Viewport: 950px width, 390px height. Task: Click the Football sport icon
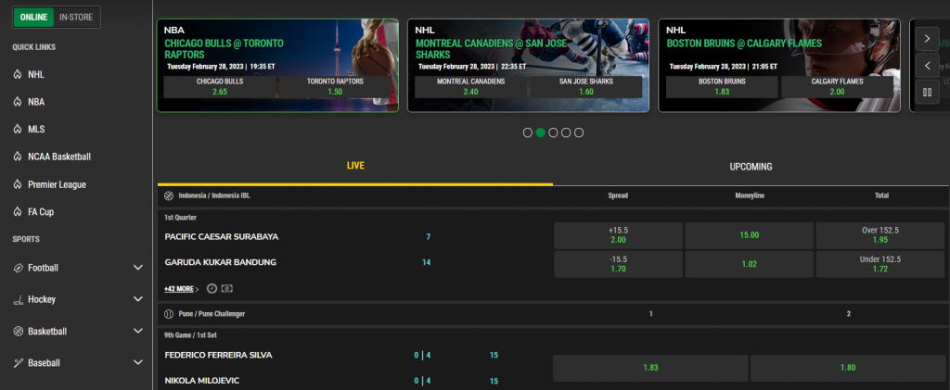(18, 268)
